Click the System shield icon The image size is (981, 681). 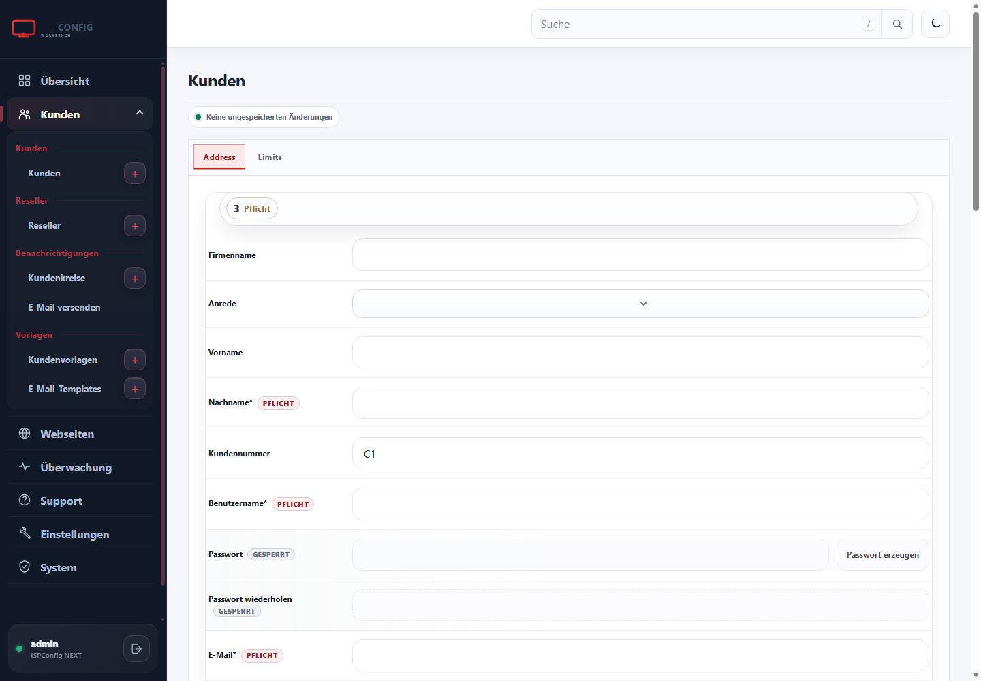click(x=25, y=567)
